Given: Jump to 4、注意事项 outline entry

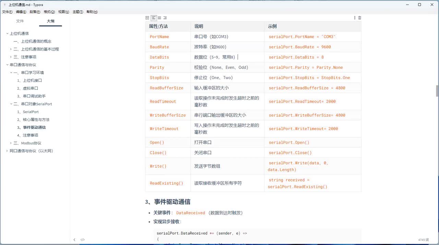Looking at the screenshot, I should 27,135.
